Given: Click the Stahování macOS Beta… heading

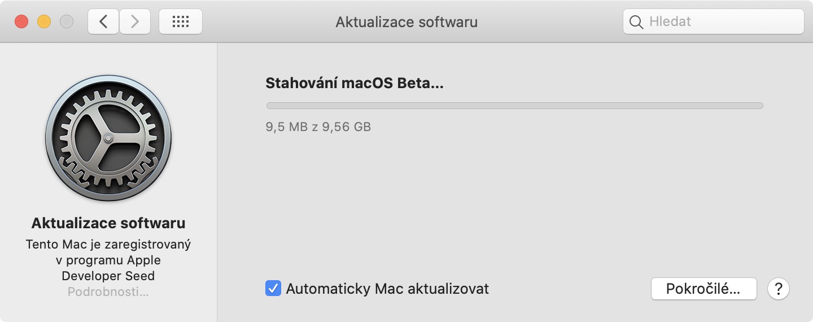Looking at the screenshot, I should [355, 83].
